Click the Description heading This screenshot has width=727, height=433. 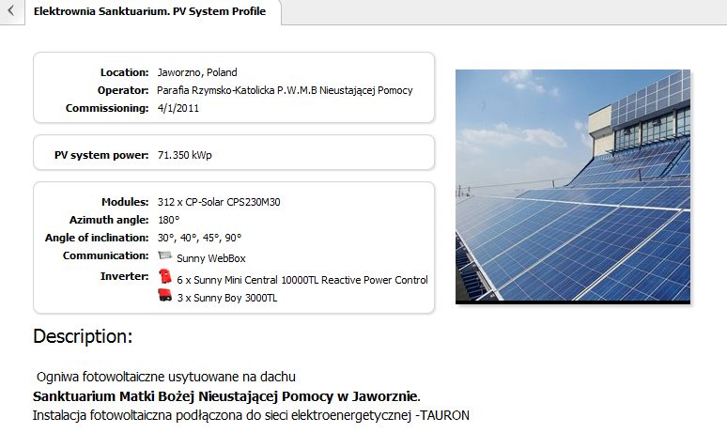point(83,335)
